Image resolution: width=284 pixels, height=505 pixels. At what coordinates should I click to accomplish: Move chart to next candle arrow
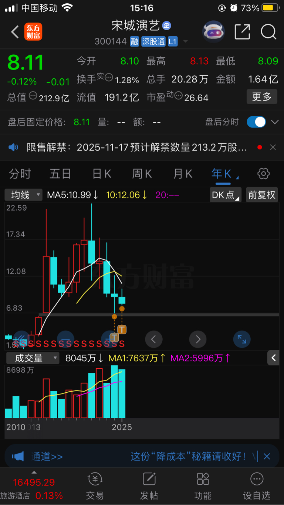pyautogui.click(x=198, y=339)
